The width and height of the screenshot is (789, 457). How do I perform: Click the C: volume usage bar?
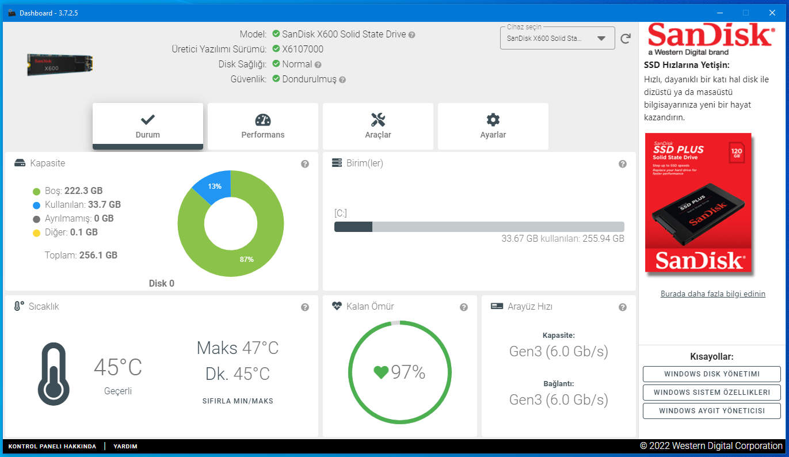tap(479, 227)
